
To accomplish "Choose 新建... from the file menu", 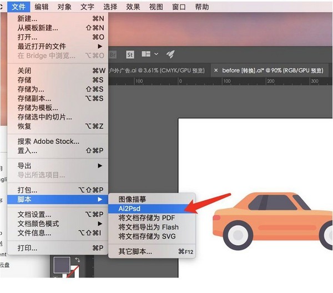I will point(58,19).
